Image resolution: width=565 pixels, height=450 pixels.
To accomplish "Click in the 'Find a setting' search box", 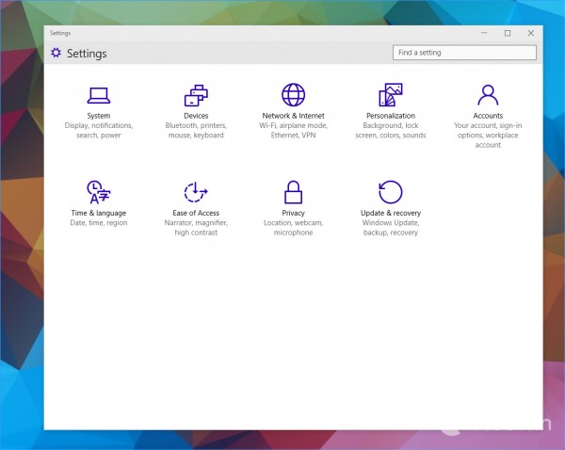I will click(463, 53).
